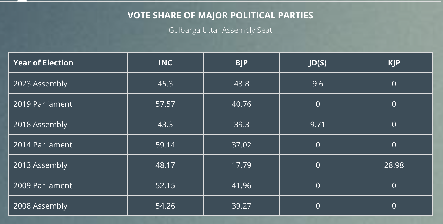The width and height of the screenshot is (443, 224).
Task: Click the Year of Election header cell
Action: point(43,63)
